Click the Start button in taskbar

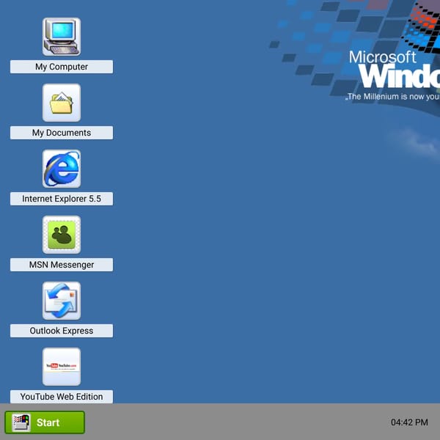[45, 422]
